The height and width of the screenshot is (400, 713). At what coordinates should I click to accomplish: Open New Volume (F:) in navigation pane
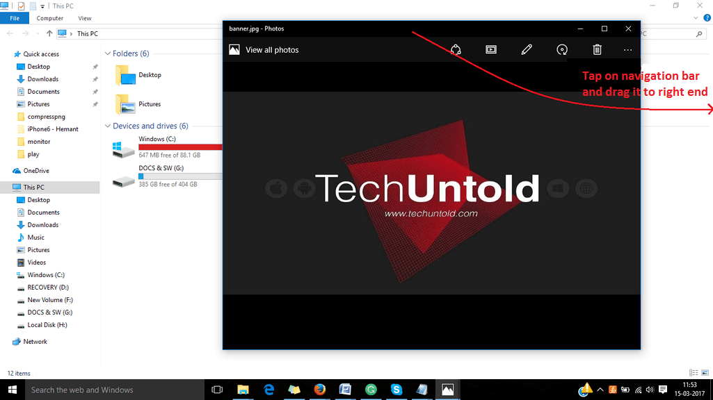click(45, 300)
